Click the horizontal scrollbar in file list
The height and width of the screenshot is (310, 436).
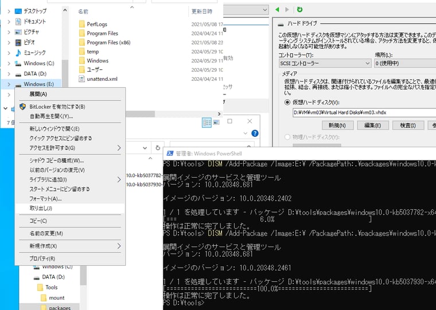coord(141,114)
